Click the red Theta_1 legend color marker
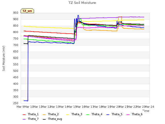The height and width of the screenshot is (124, 165). pos(24,115)
